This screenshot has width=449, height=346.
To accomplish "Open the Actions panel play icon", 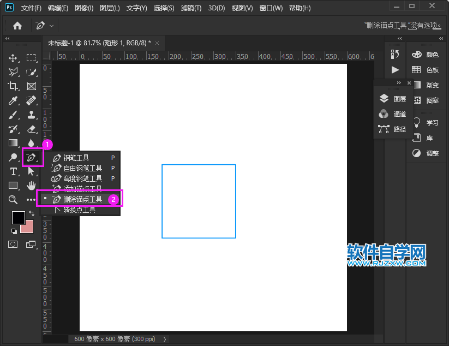I will (x=396, y=70).
